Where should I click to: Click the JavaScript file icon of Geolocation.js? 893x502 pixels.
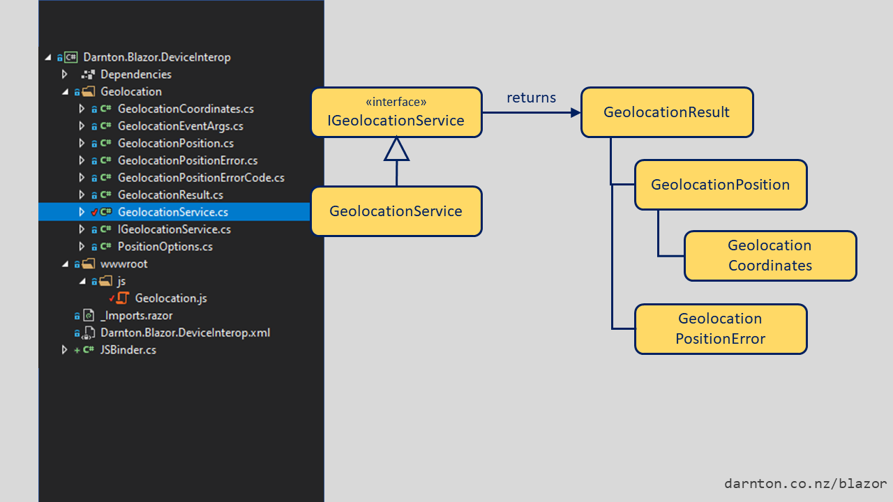click(123, 298)
